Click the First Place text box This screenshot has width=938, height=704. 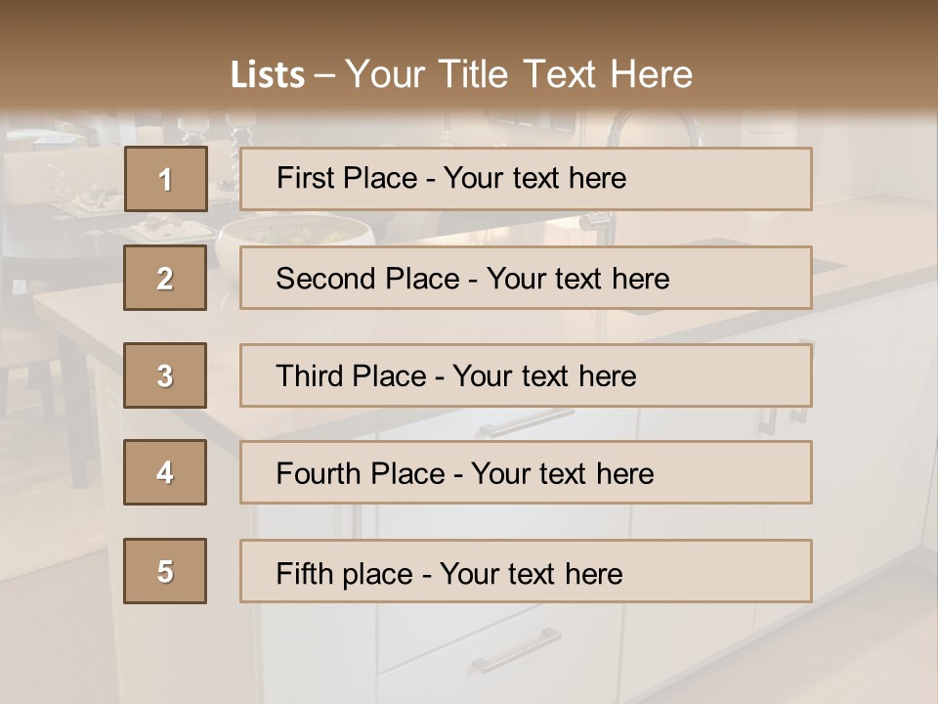pyautogui.click(x=526, y=179)
